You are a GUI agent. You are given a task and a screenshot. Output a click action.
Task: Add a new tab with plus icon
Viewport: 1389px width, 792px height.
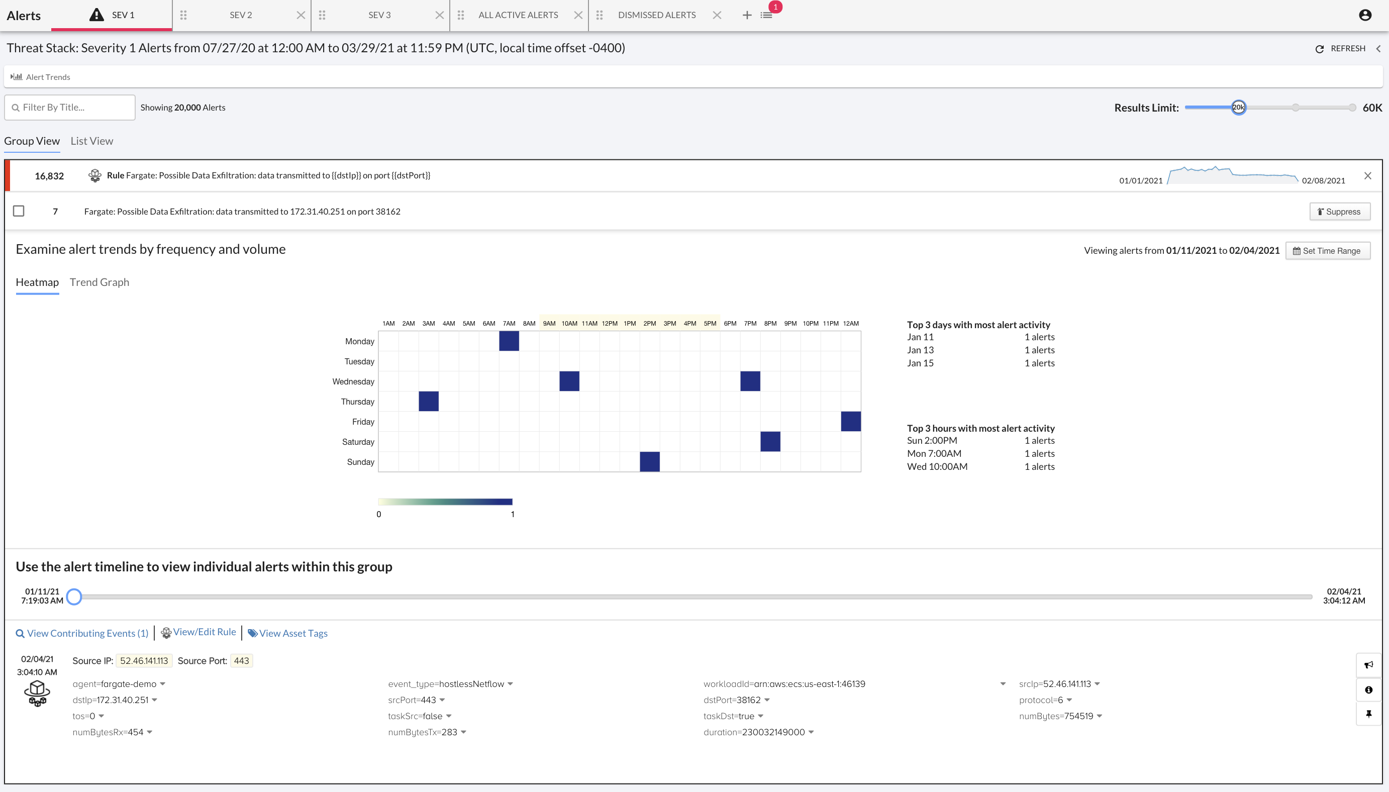[747, 15]
